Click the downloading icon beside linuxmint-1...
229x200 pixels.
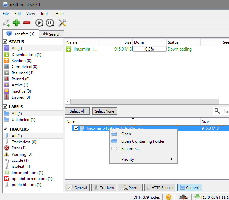(x=69, y=49)
